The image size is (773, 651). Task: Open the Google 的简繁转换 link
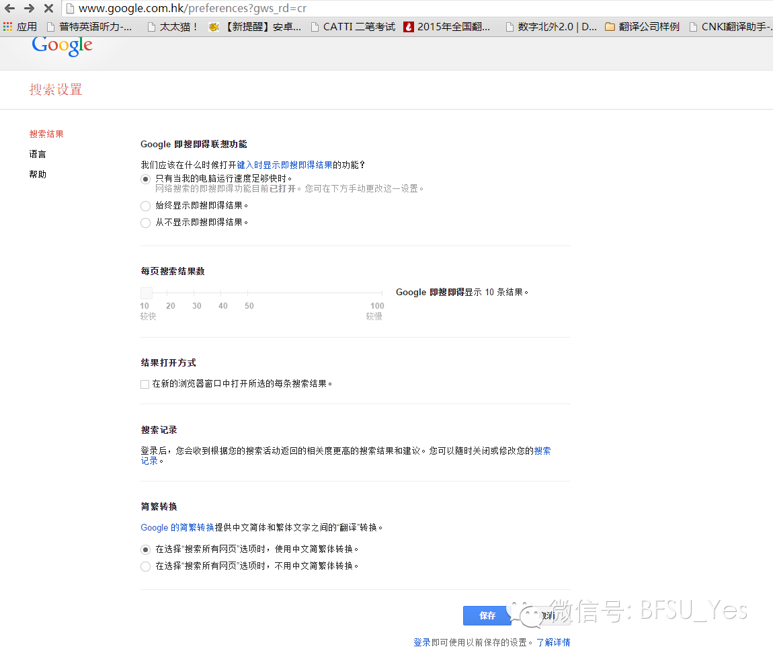177,528
